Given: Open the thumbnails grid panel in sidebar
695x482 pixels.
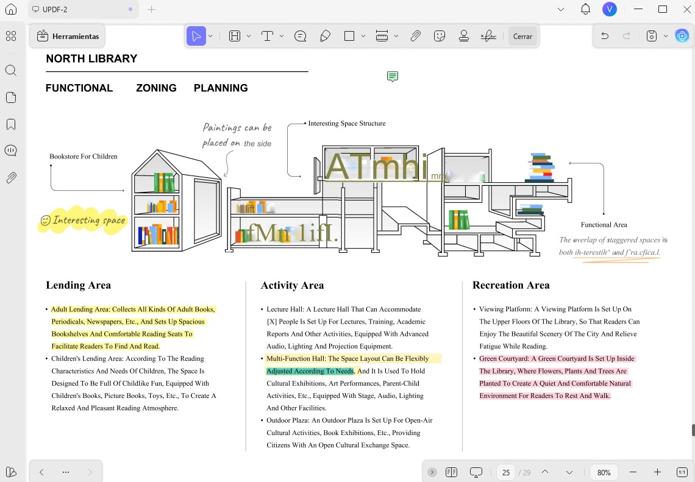Looking at the screenshot, I should (x=11, y=36).
